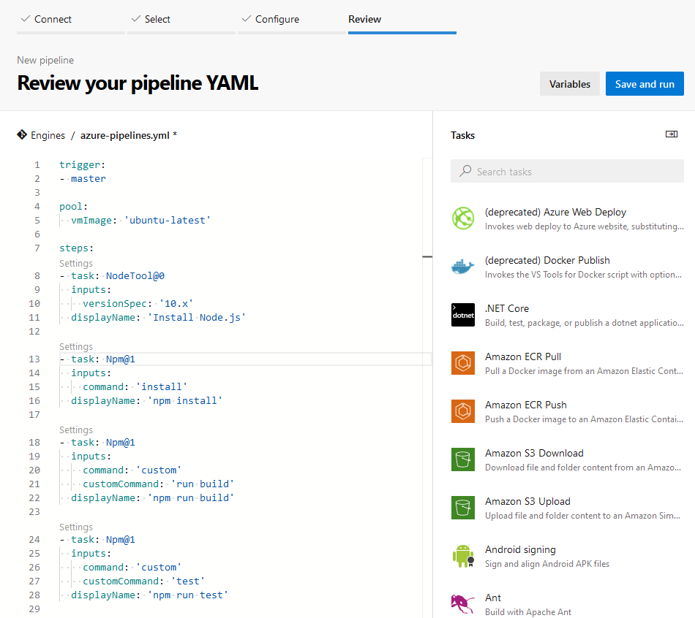
Task: Click the Android signing robot icon
Action: 462,555
